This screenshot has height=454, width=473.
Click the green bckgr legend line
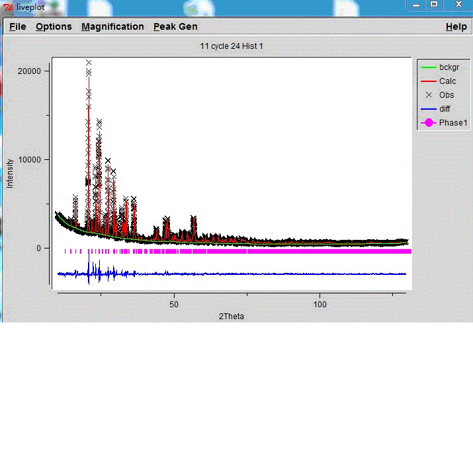[429, 67]
